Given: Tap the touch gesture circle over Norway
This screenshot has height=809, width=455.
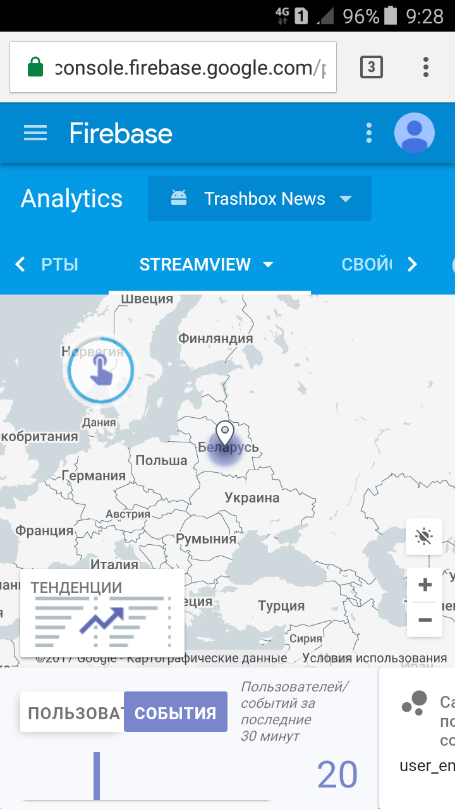Looking at the screenshot, I should point(101,369).
